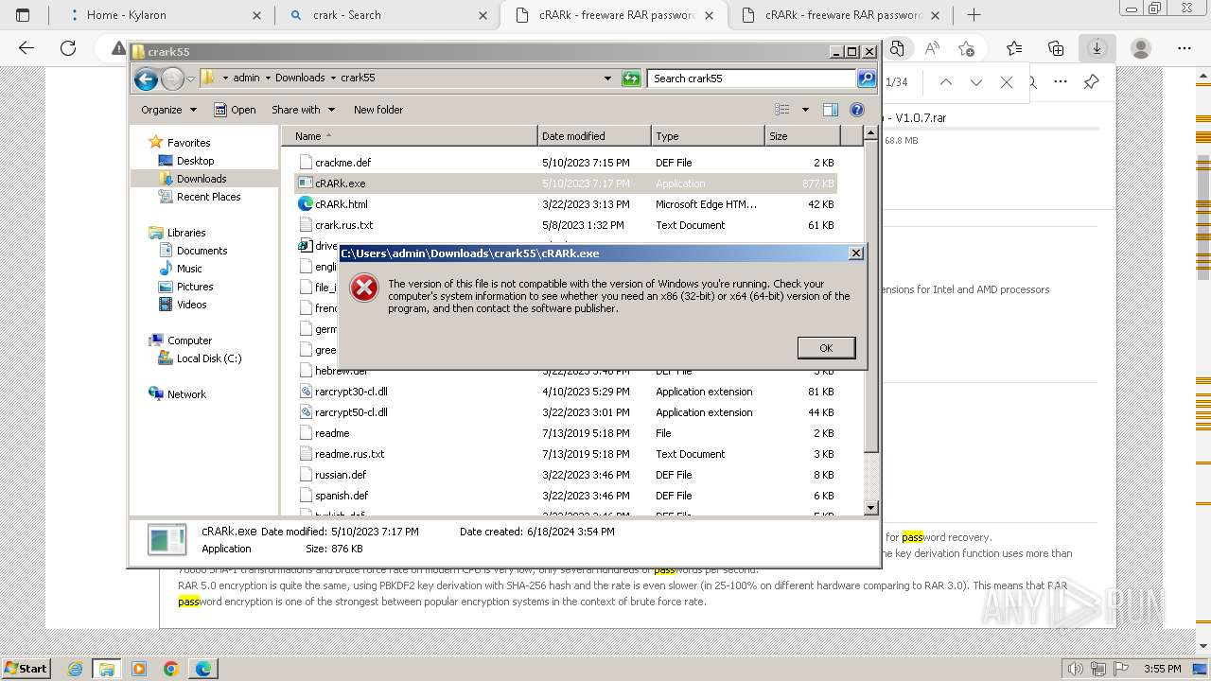Switch to the Home - Kylaron tab
The width and height of the screenshot is (1211, 681).
(x=165, y=15)
